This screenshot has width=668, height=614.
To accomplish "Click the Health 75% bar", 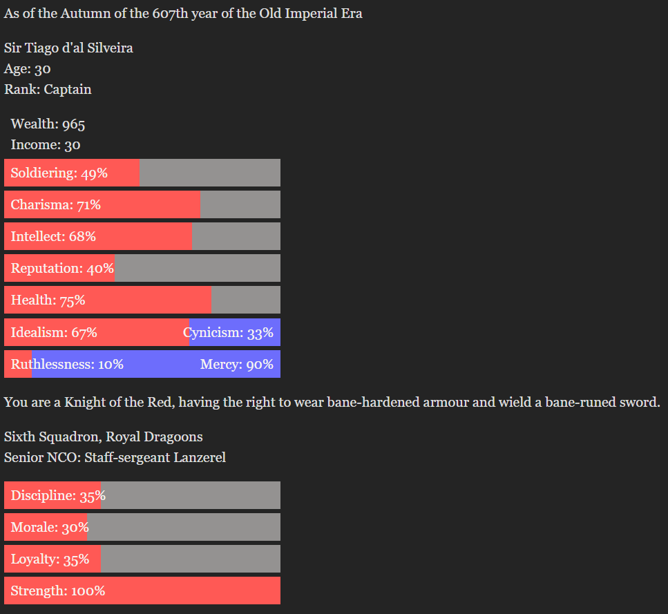I will (x=142, y=300).
